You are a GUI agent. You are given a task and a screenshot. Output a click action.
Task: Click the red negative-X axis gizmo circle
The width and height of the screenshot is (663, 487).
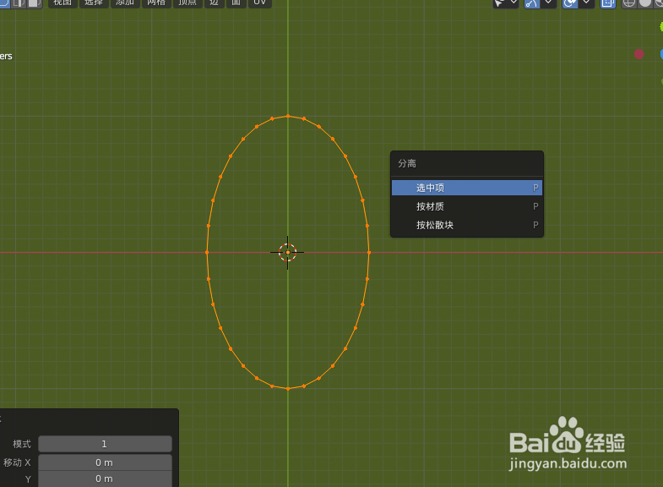coord(639,54)
